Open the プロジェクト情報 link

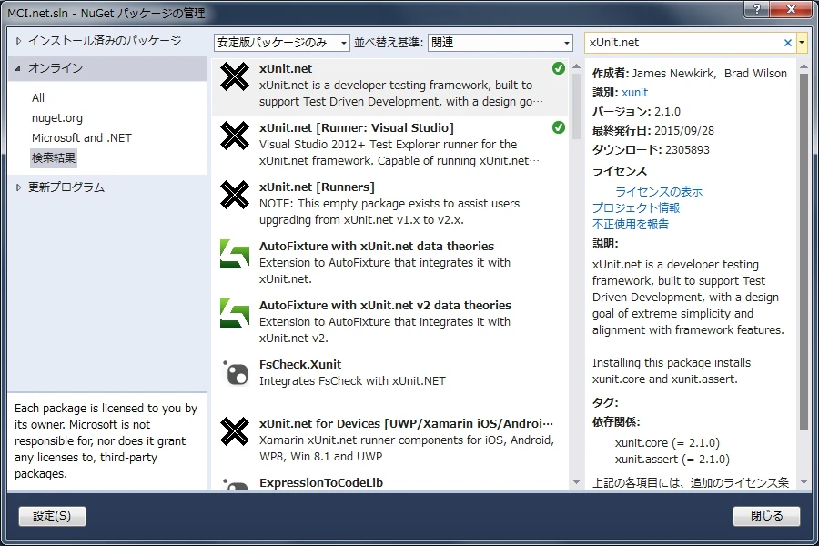coord(636,208)
